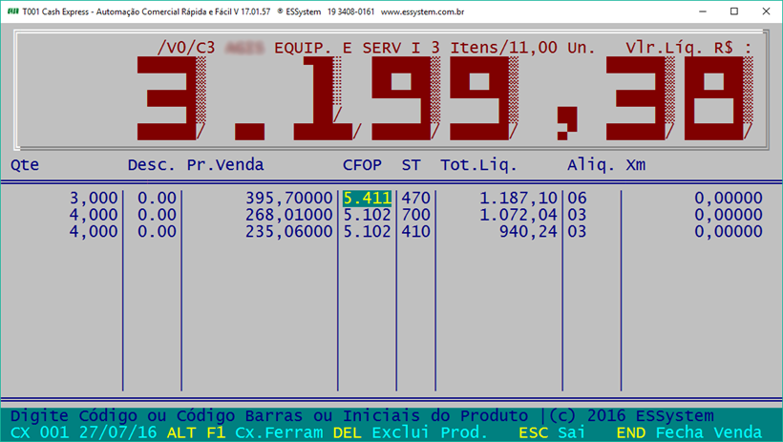
Task: Click the Pr.Venda column header
Action: click(x=225, y=165)
